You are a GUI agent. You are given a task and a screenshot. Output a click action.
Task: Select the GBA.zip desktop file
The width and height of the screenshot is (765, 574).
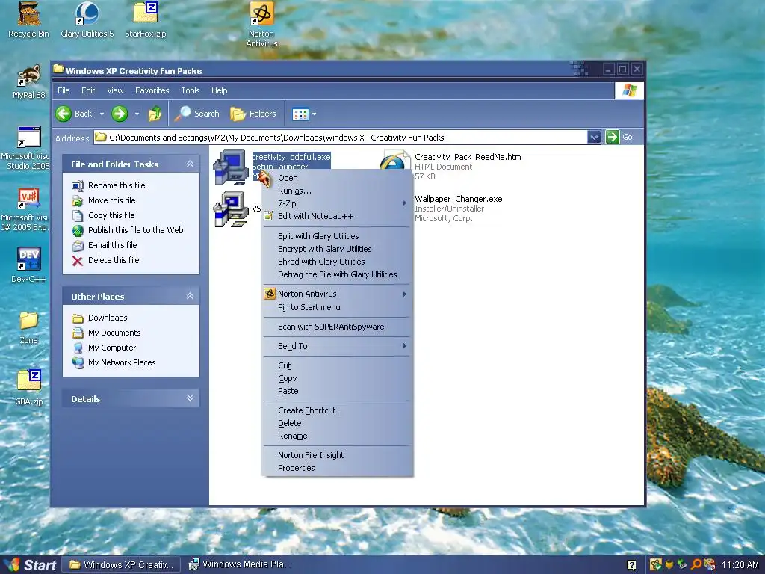coord(29,388)
